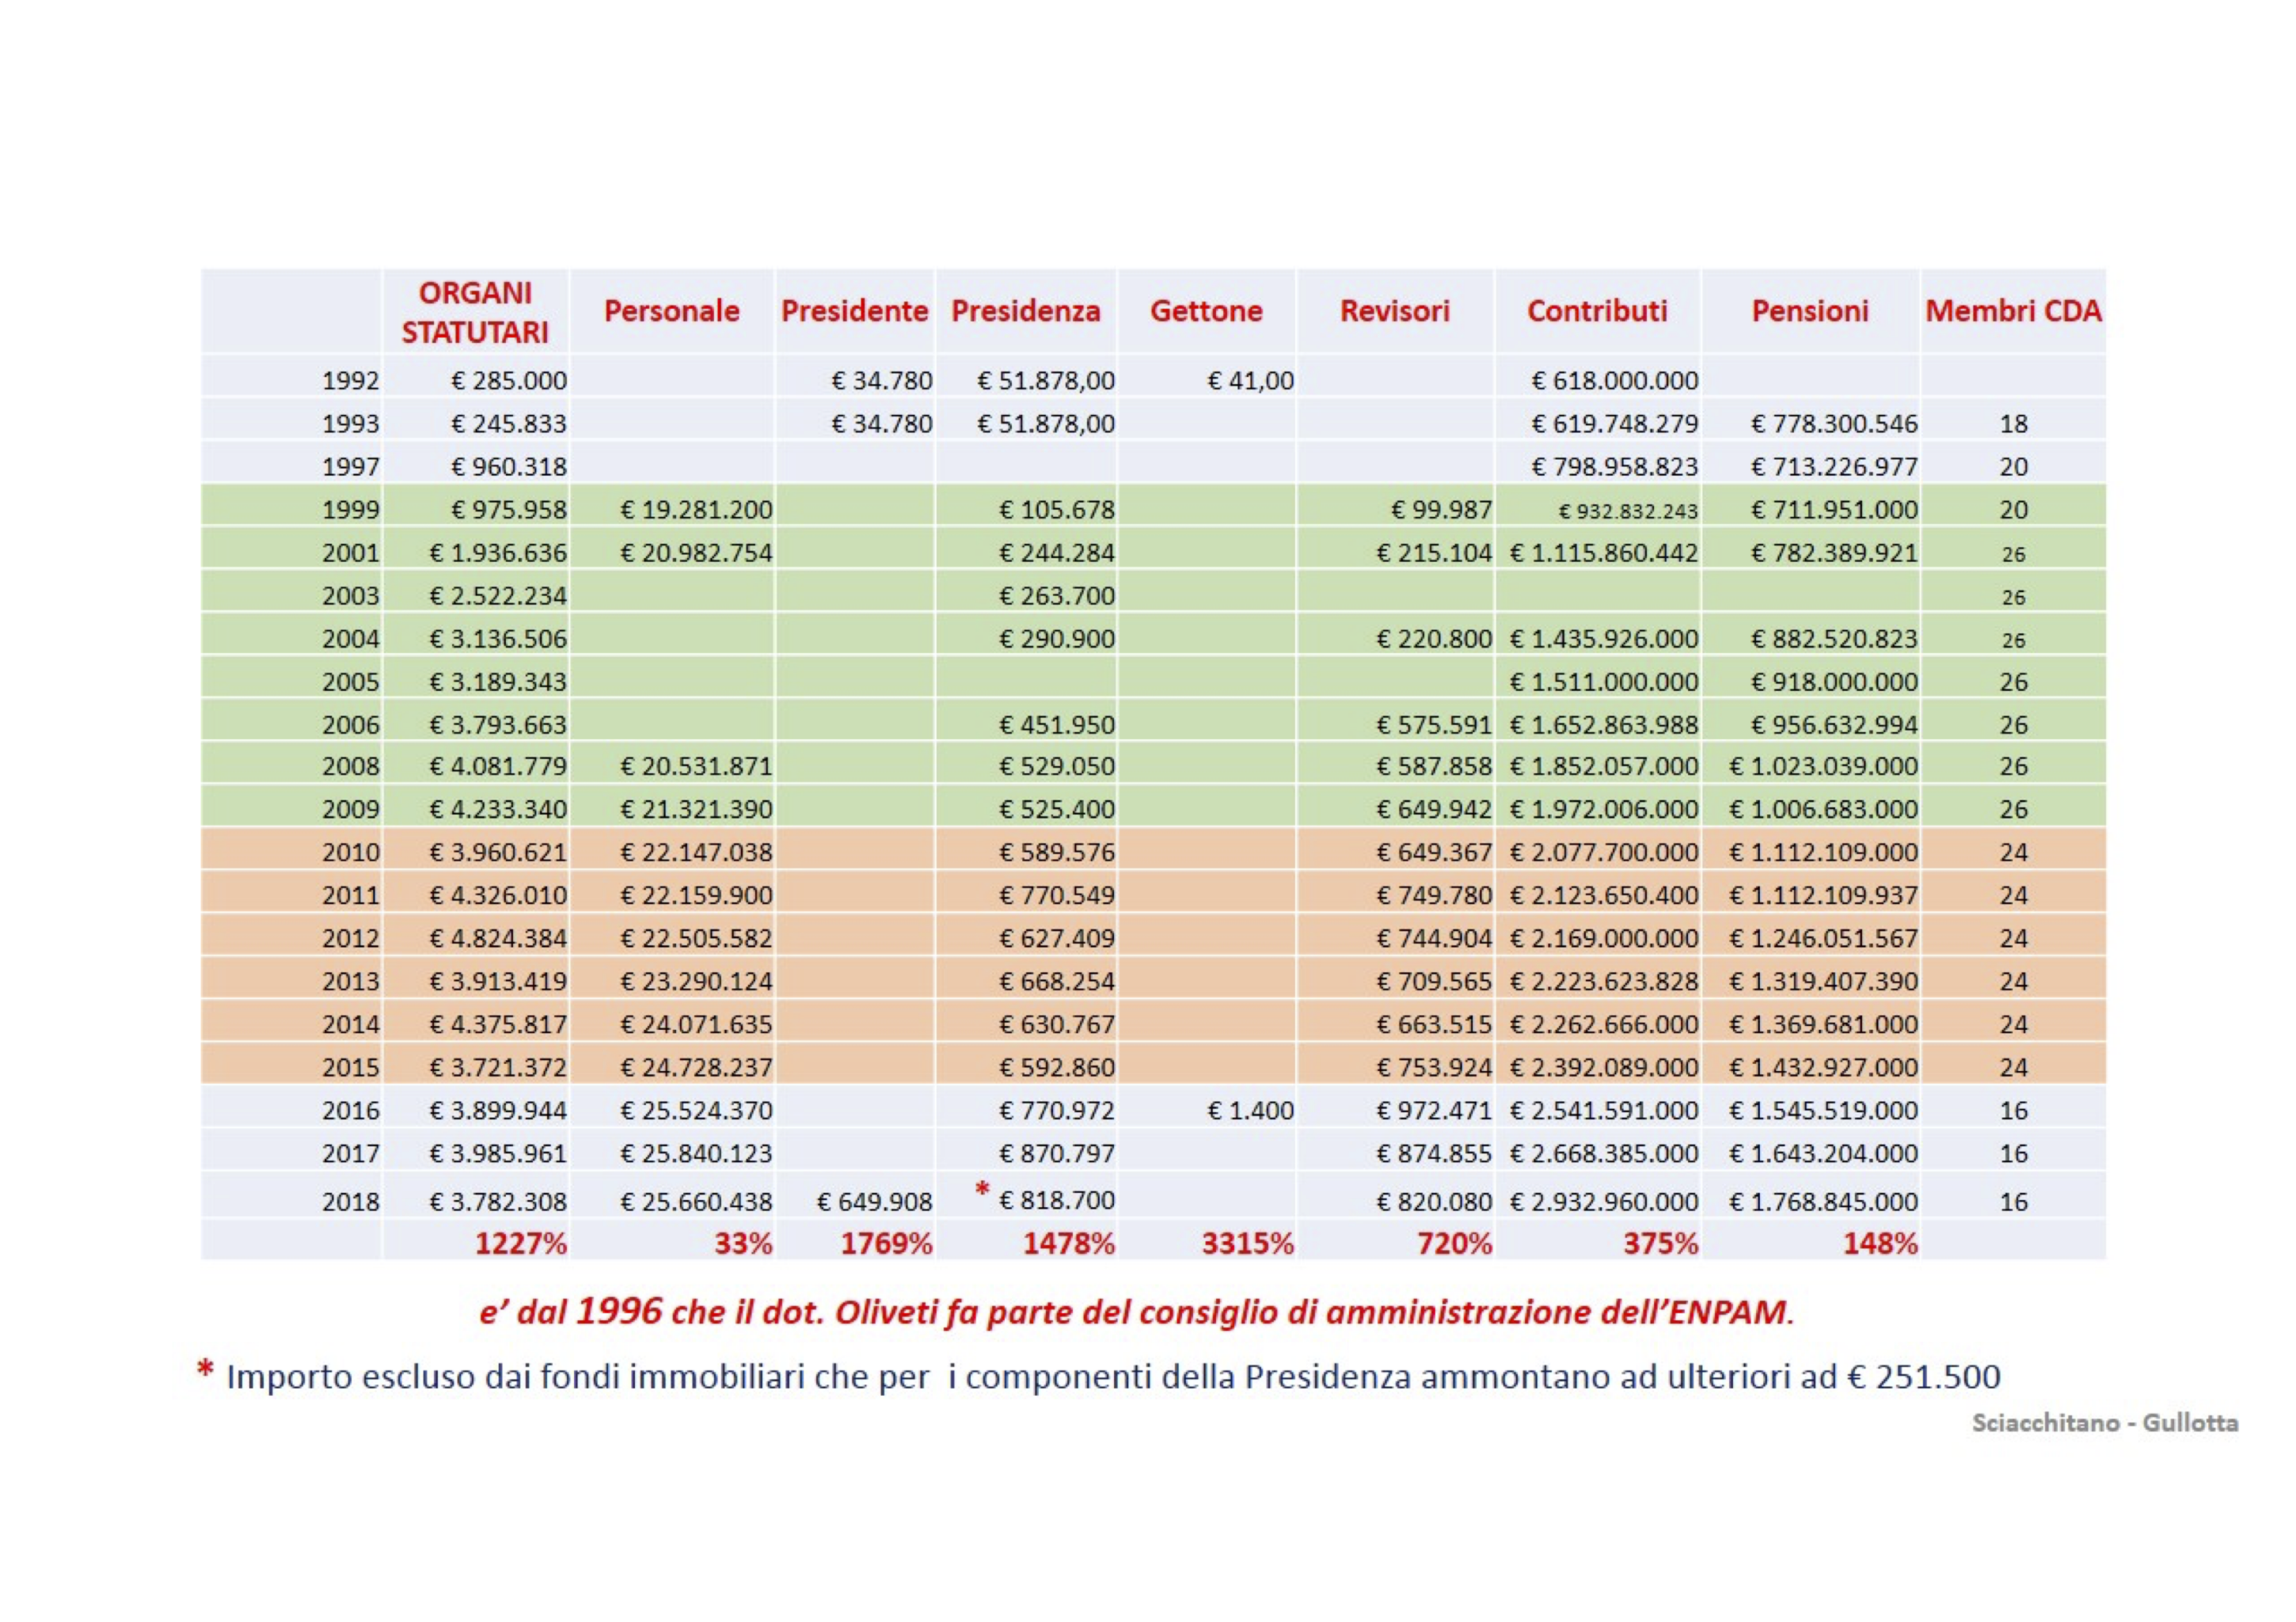This screenshot has height=1622, width=2296.
Task: Select the 2018 year row label
Action: pos(350,1201)
